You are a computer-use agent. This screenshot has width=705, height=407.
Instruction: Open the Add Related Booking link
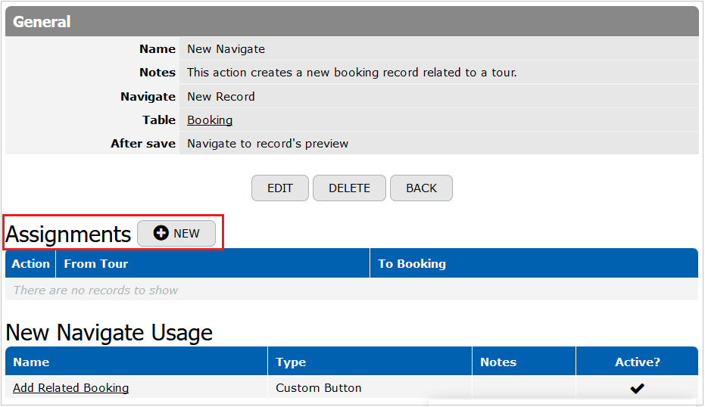pyautogui.click(x=70, y=387)
